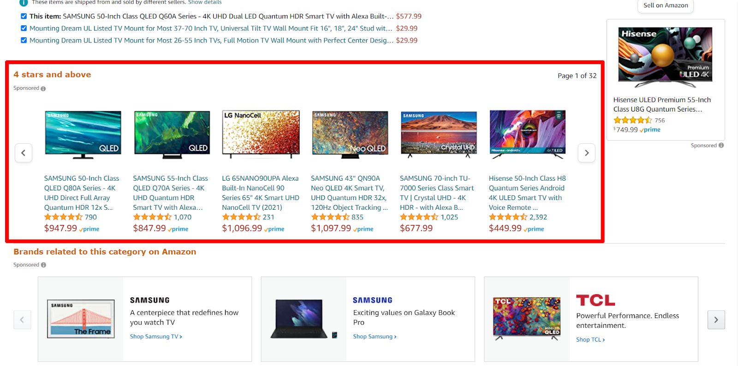Screen dimensions: 738x366
Task: Open Shop TCL link
Action: coord(590,340)
